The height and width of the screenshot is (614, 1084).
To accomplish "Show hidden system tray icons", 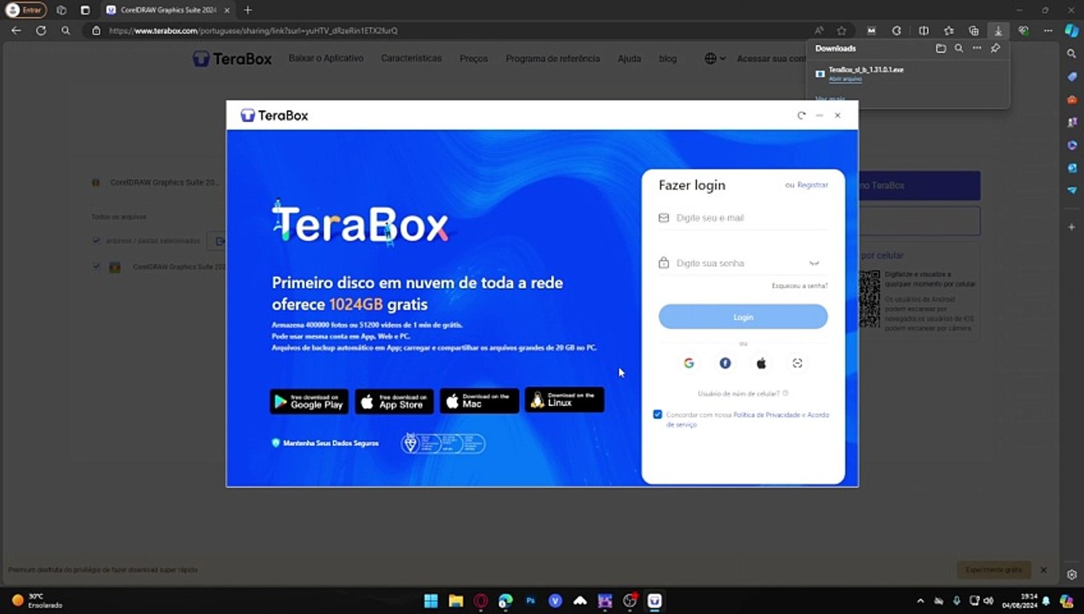I will 920,601.
